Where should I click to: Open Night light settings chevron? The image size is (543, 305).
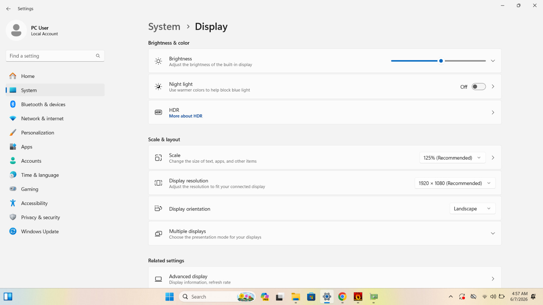coord(493,87)
